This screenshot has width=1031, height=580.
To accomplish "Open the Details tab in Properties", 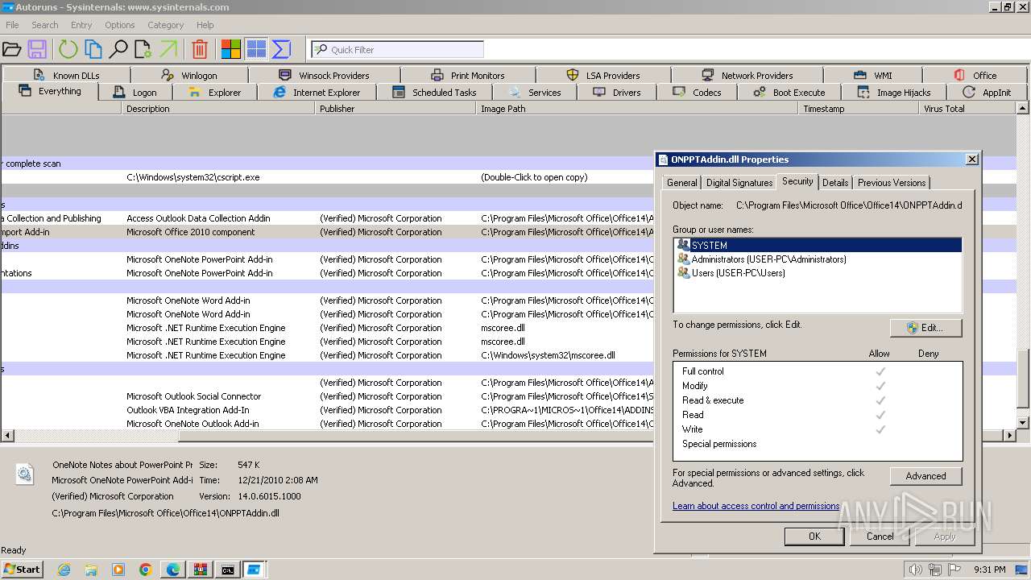I will coord(835,183).
